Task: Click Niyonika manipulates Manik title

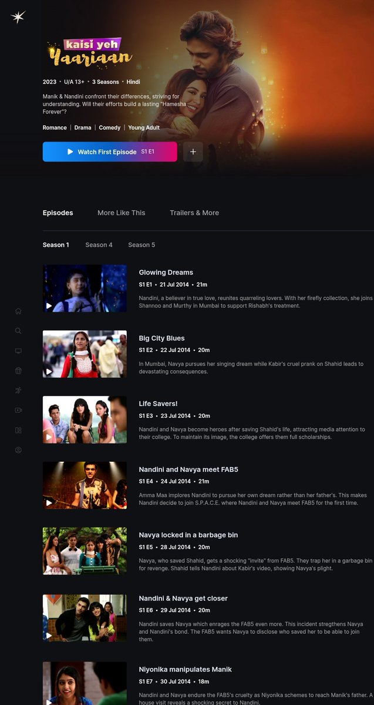Action: 186,669
